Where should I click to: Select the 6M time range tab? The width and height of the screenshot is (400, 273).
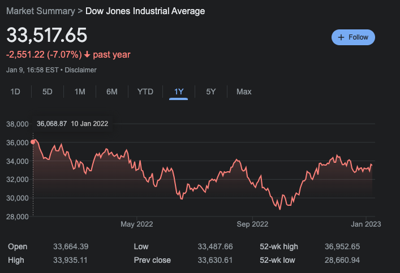pos(112,92)
